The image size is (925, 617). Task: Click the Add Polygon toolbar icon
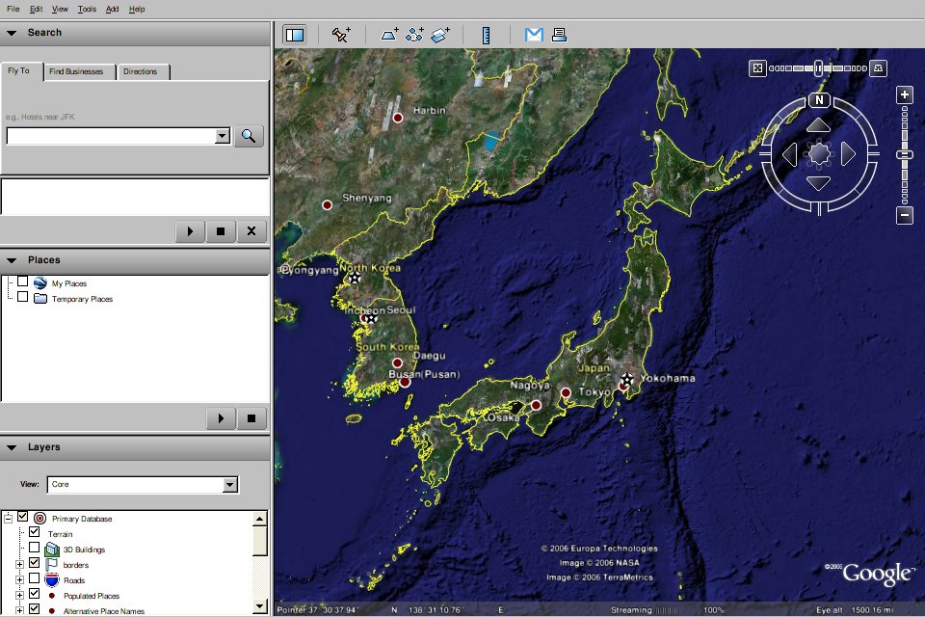coord(389,35)
